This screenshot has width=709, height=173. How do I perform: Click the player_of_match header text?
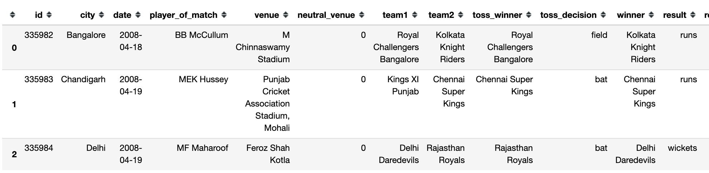pos(183,15)
